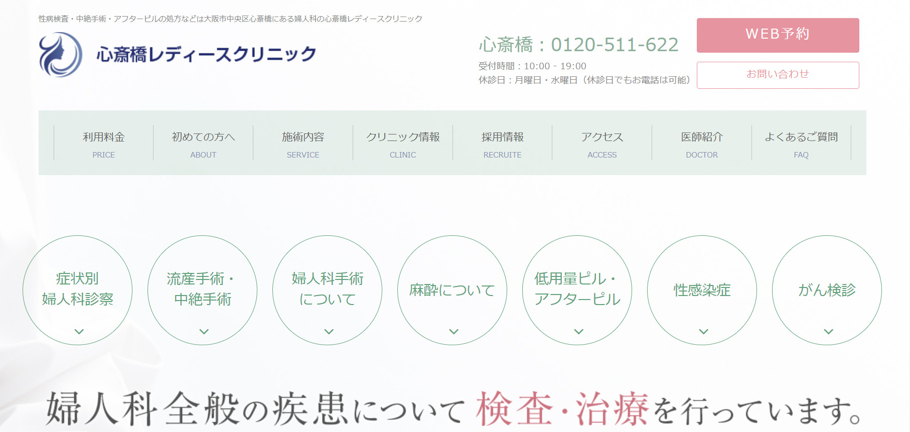Screen dimensions: 910x432
Task: Open クリニック情報 CLINIC menu item
Action: (x=403, y=143)
